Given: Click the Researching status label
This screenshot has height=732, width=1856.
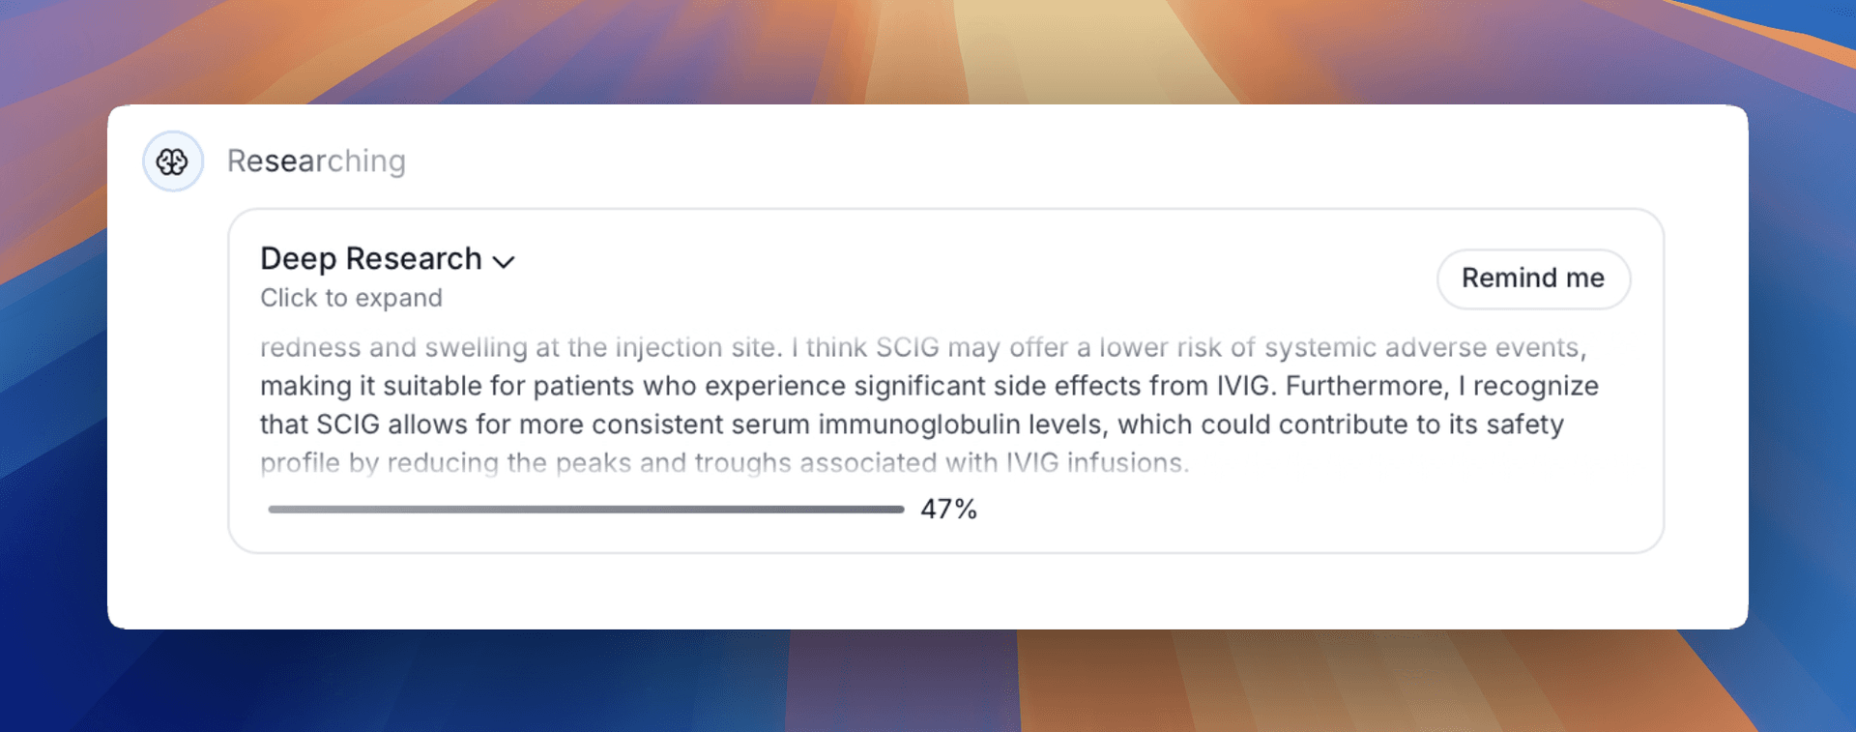Looking at the screenshot, I should pyautogui.click(x=316, y=161).
